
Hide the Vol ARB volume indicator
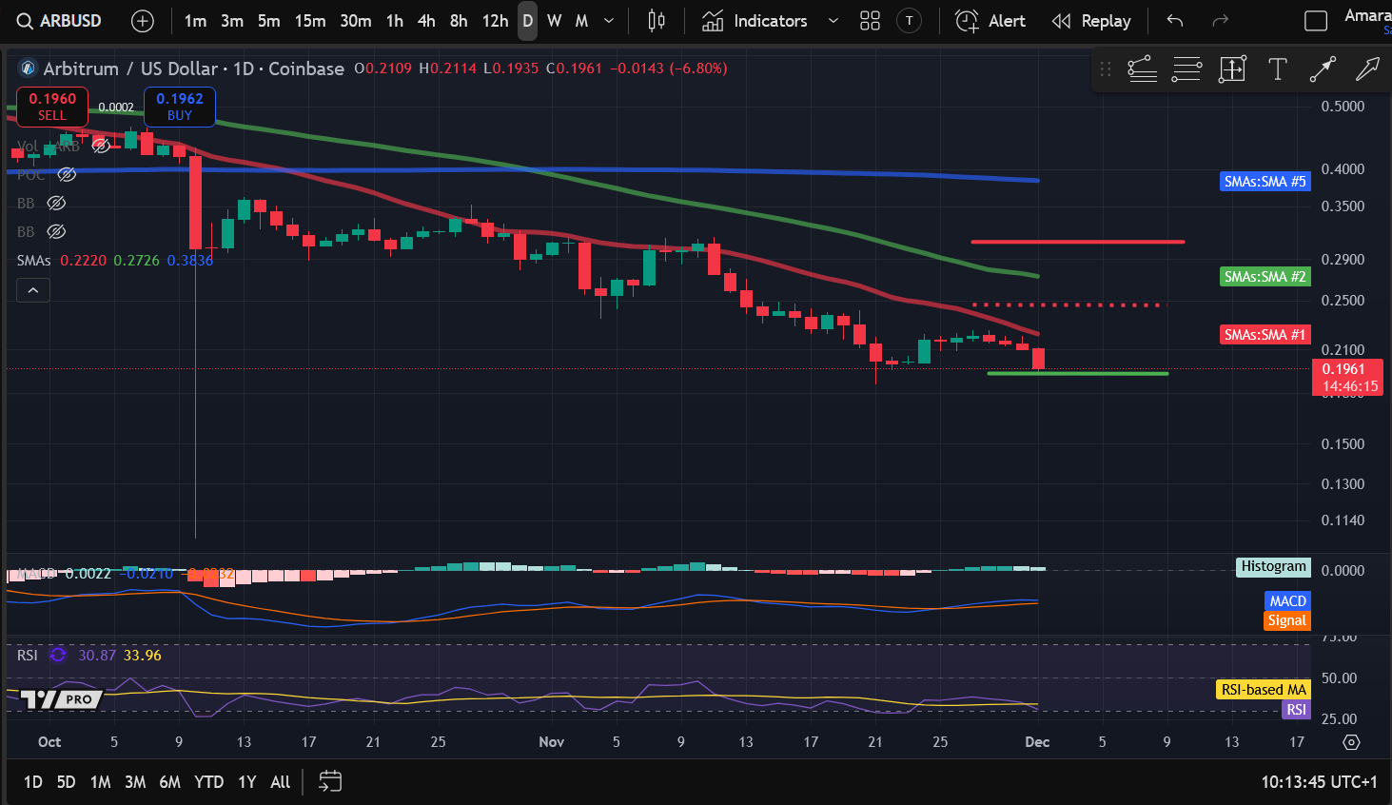pos(102,145)
